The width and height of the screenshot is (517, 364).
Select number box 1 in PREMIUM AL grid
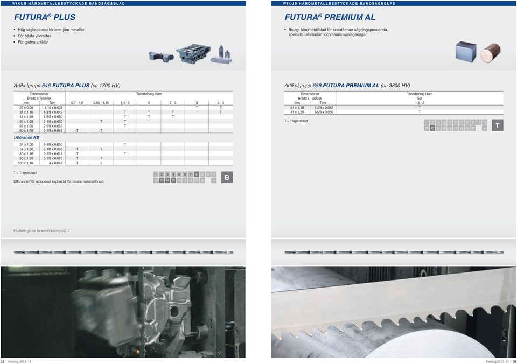tap(427, 122)
